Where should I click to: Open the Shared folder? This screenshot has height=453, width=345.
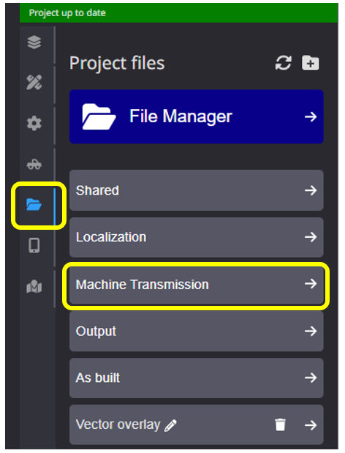pos(197,190)
